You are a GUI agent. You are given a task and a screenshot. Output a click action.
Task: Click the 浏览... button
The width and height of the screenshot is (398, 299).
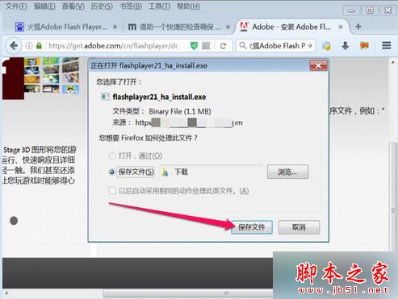pos(287,172)
